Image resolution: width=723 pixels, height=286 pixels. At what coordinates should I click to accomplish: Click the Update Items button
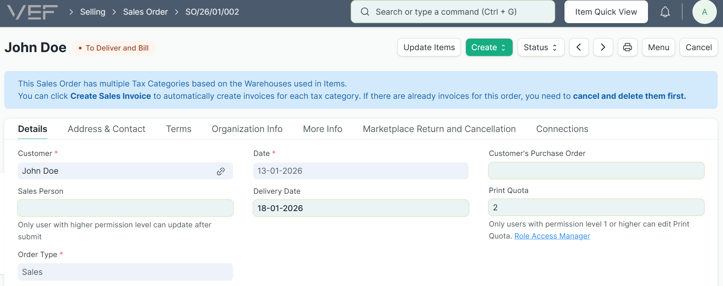429,47
